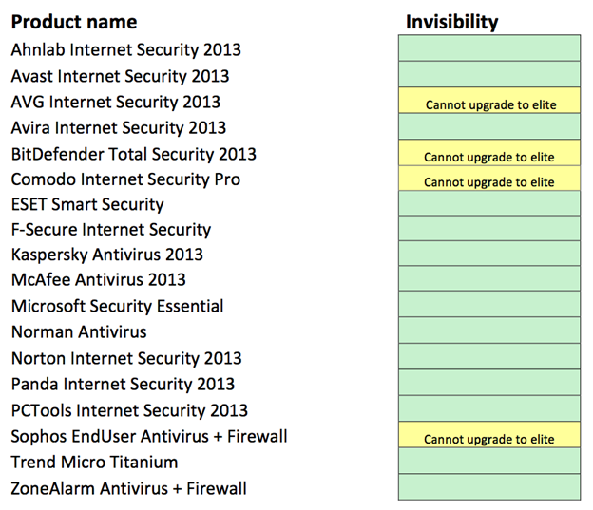Select Avast Internet Security 2013 row label
593x510 pixels.
(120, 76)
